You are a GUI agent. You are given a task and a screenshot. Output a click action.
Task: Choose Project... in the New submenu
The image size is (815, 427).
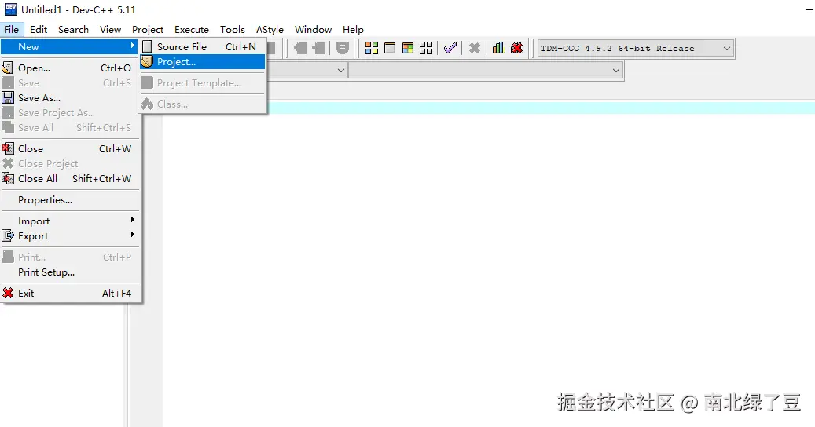pyautogui.click(x=203, y=62)
